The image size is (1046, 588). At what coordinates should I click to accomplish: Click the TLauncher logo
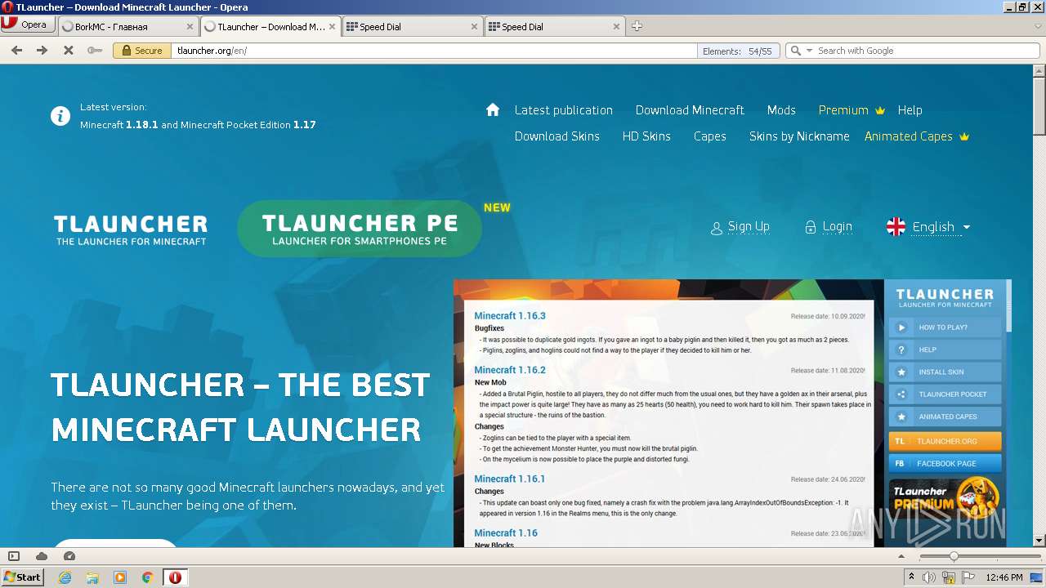click(131, 229)
